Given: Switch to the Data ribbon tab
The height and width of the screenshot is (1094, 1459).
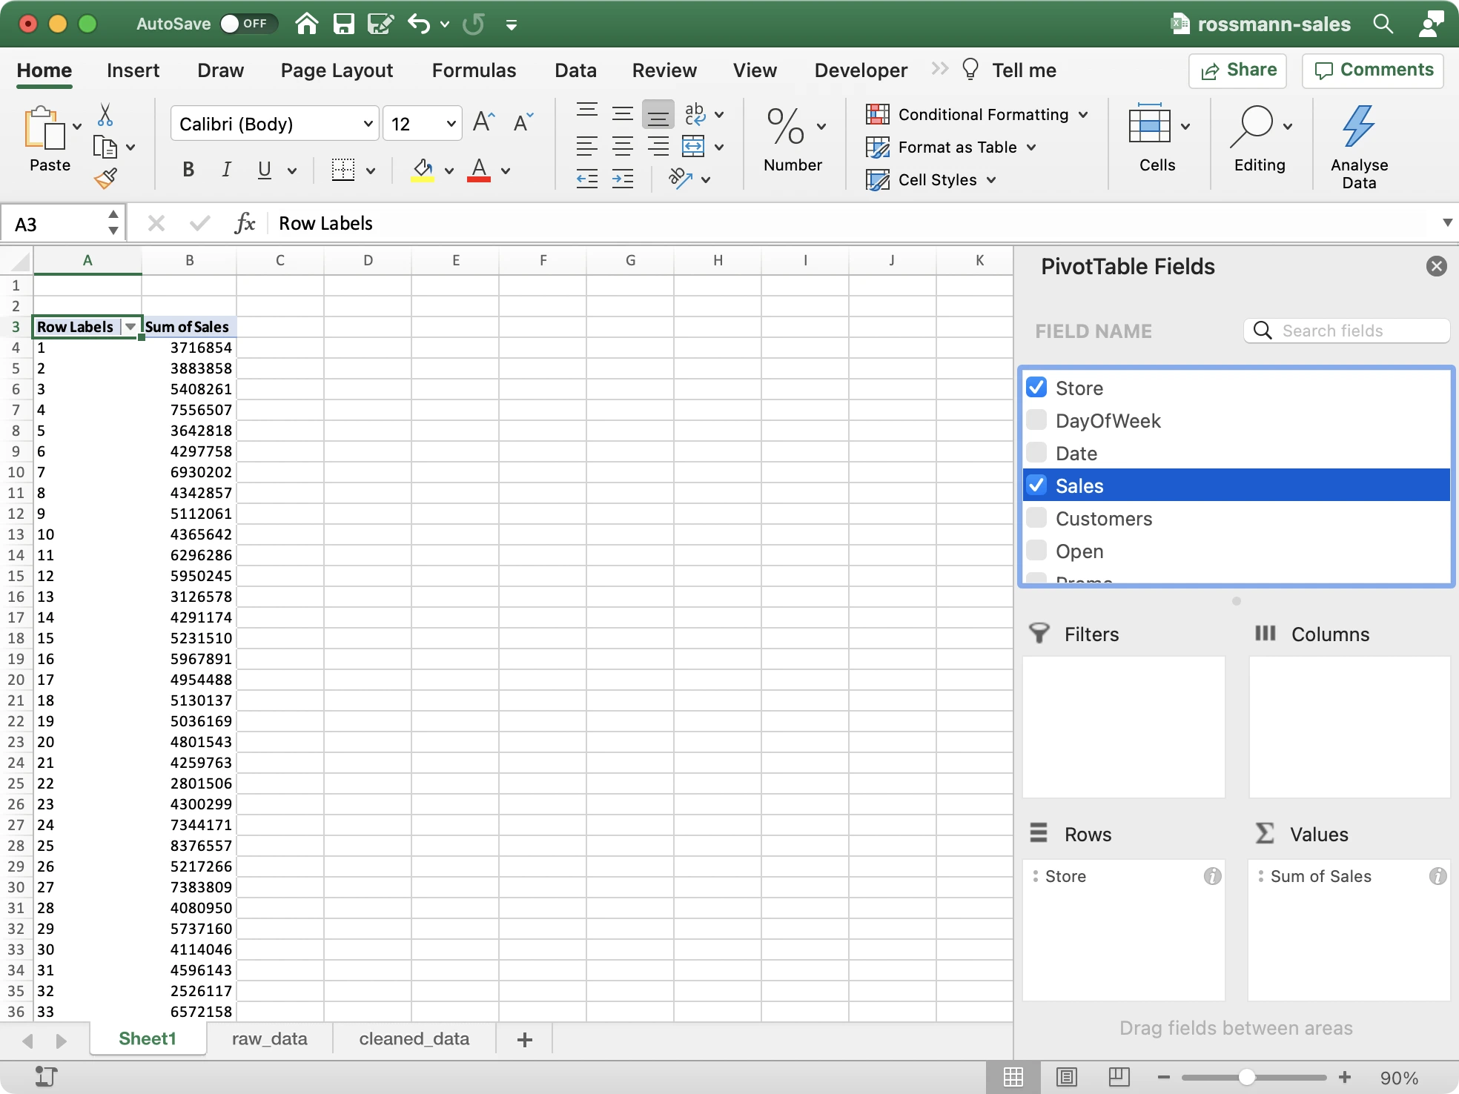Looking at the screenshot, I should 575,70.
